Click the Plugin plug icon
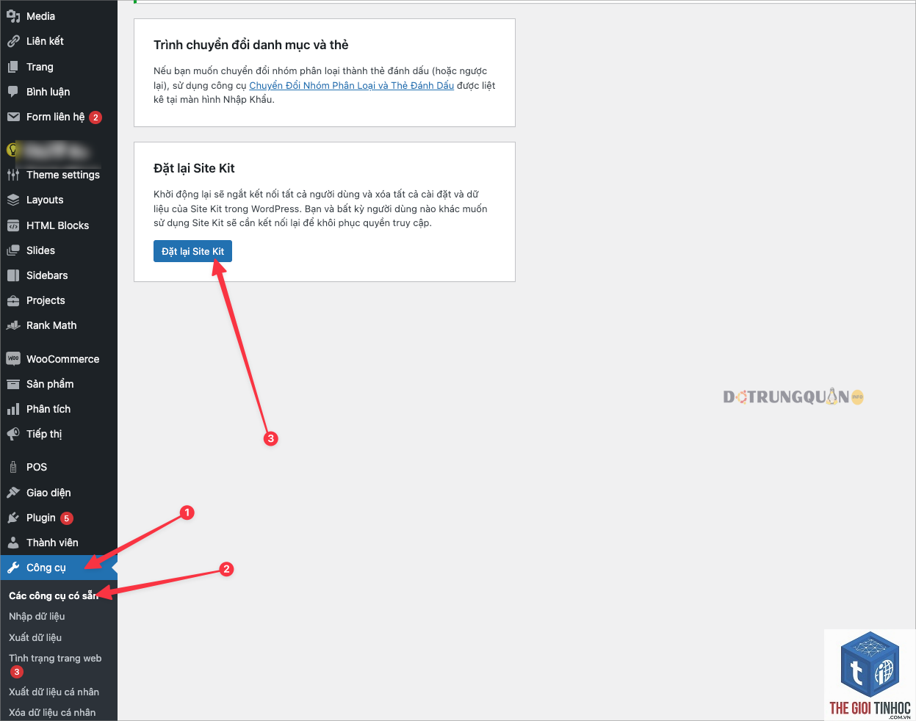The width and height of the screenshot is (916, 721). pos(13,518)
